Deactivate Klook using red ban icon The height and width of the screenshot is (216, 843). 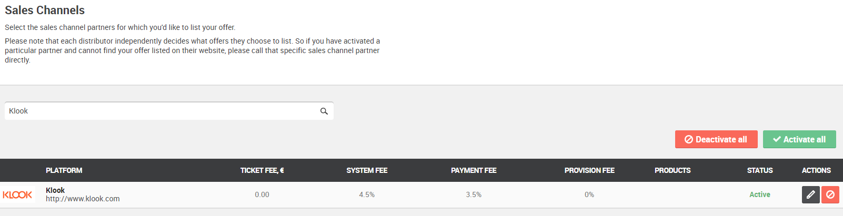tap(830, 194)
